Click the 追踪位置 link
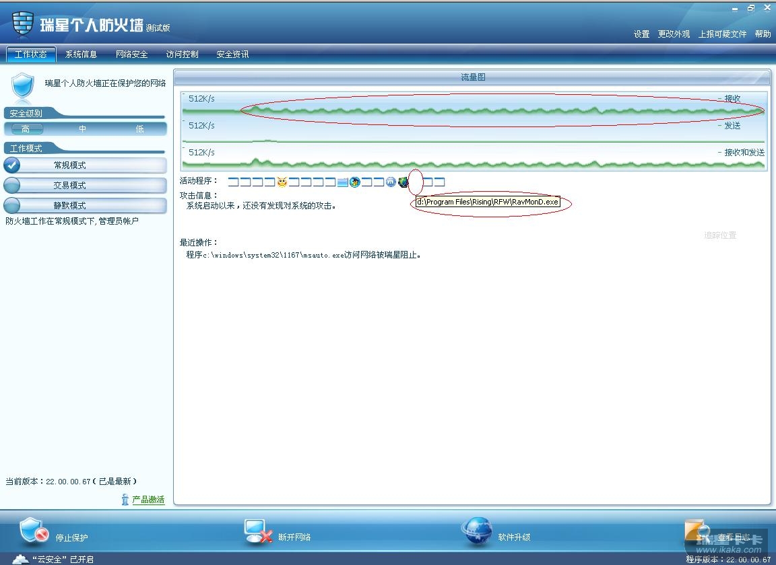This screenshot has width=776, height=565. (720, 235)
